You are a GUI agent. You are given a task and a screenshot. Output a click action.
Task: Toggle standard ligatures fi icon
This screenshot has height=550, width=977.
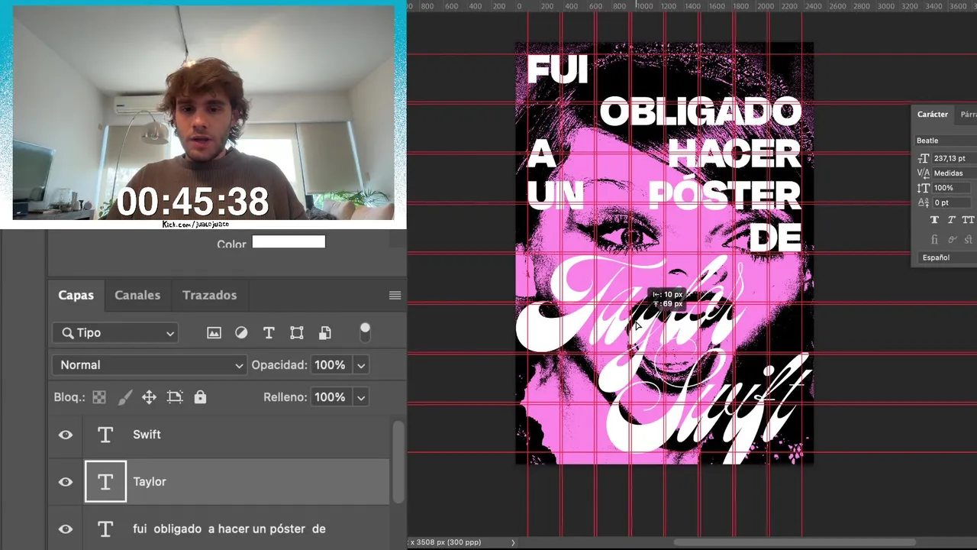[934, 240]
